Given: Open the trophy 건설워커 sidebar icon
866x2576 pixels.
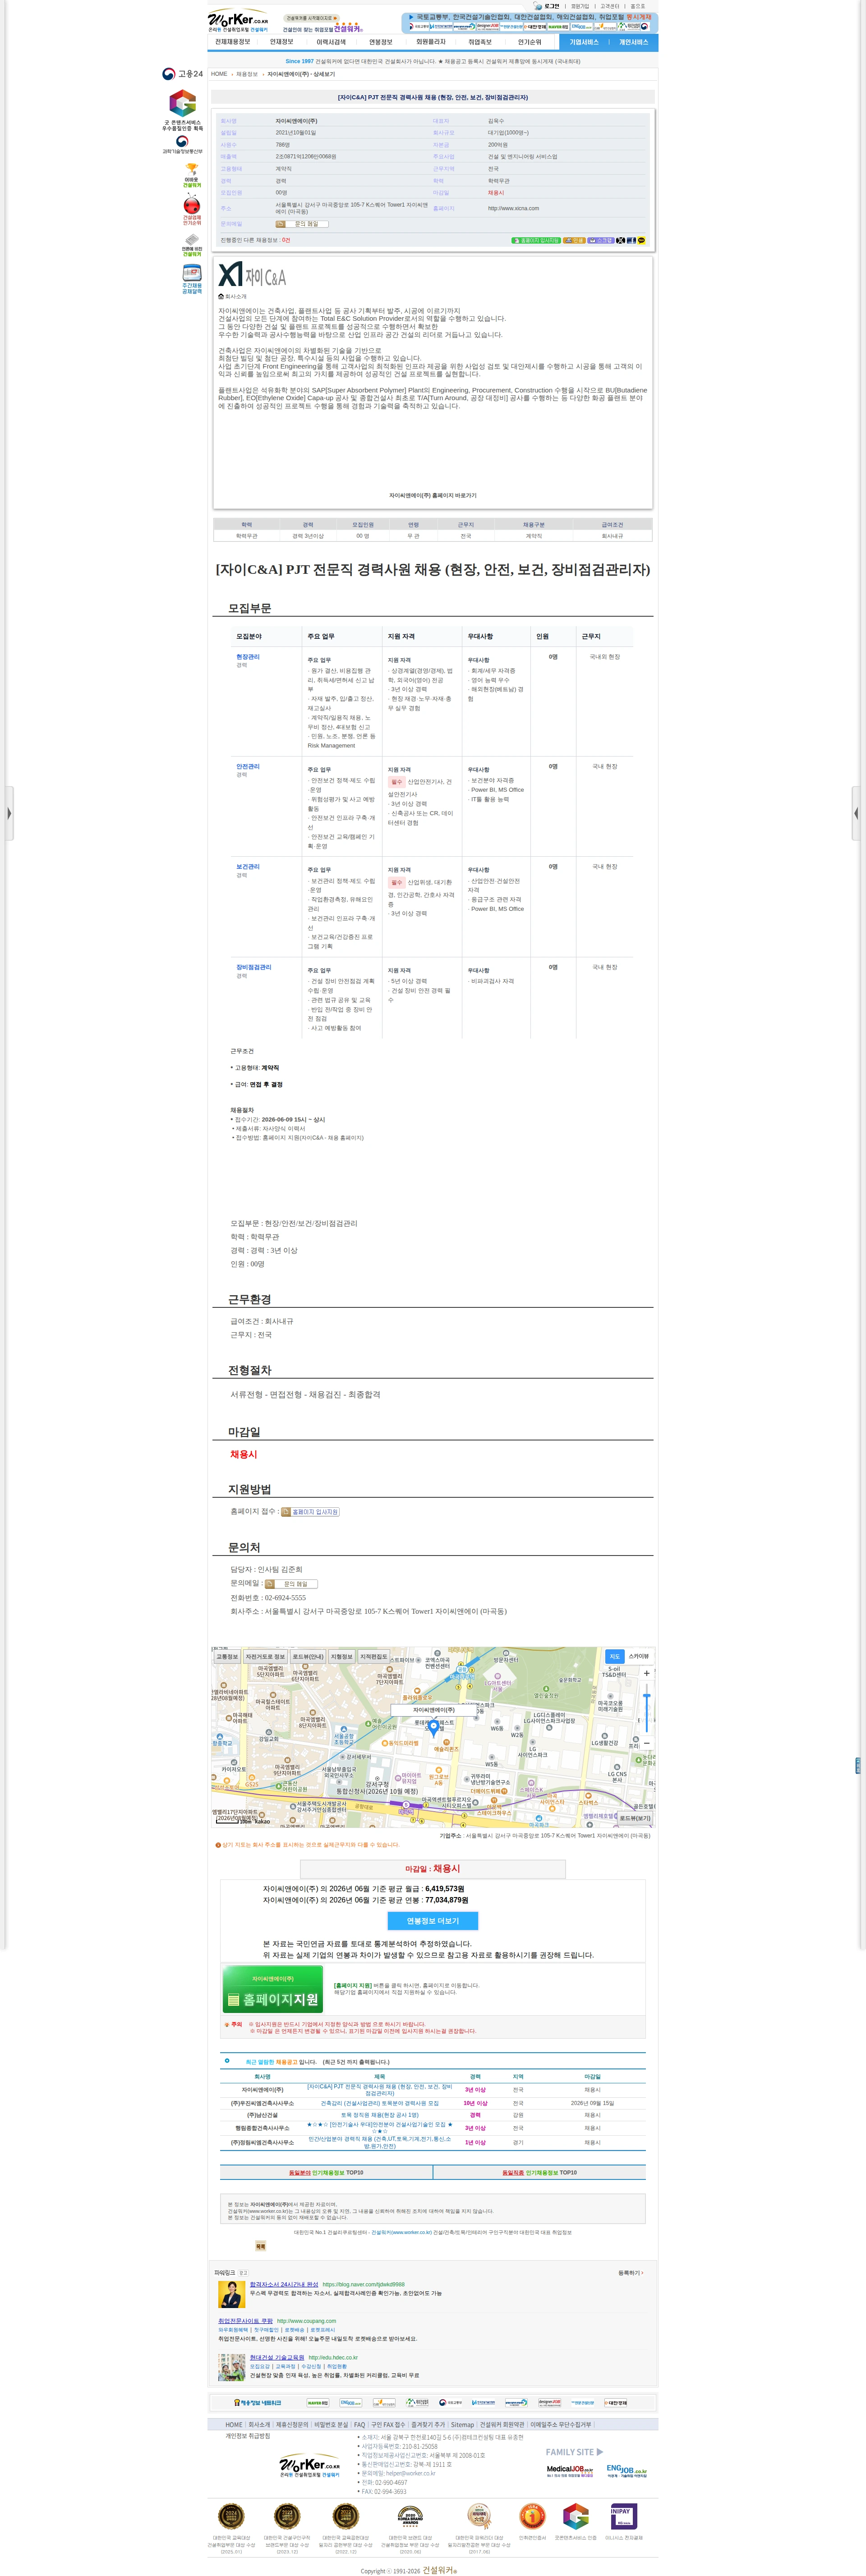Looking at the screenshot, I should point(192,175).
